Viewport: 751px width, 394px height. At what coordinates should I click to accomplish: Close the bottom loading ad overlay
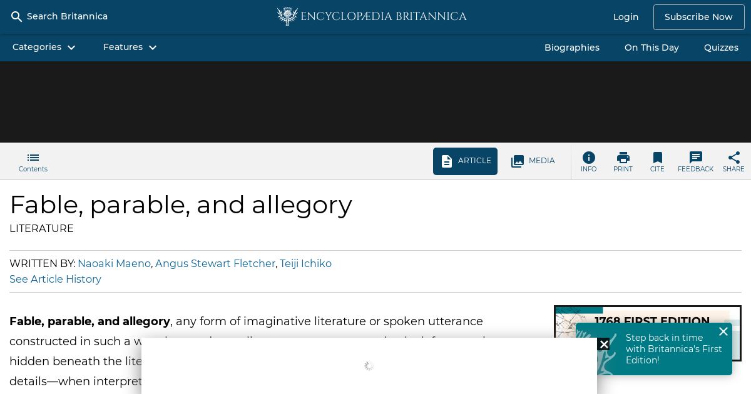[x=603, y=344]
